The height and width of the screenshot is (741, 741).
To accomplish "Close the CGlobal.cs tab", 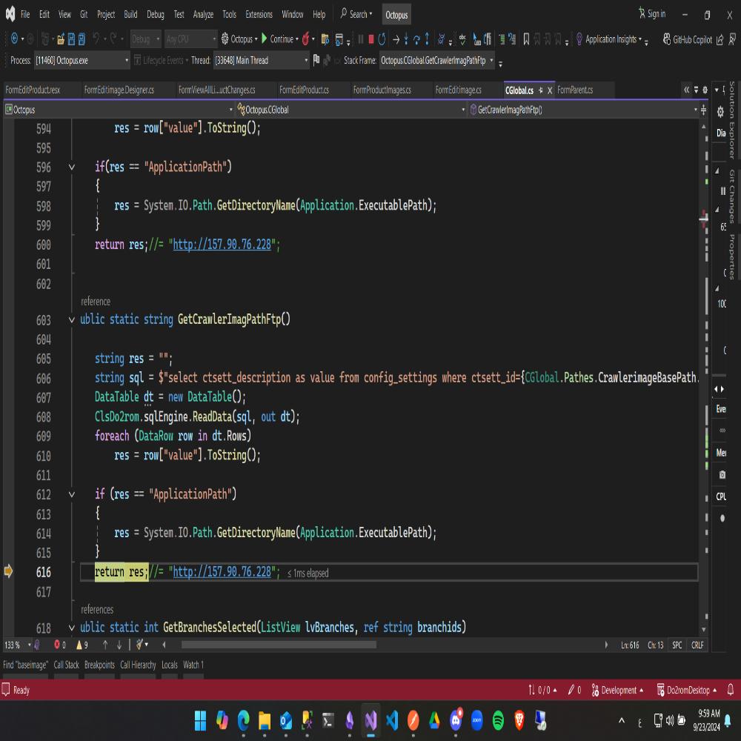I will point(550,90).
